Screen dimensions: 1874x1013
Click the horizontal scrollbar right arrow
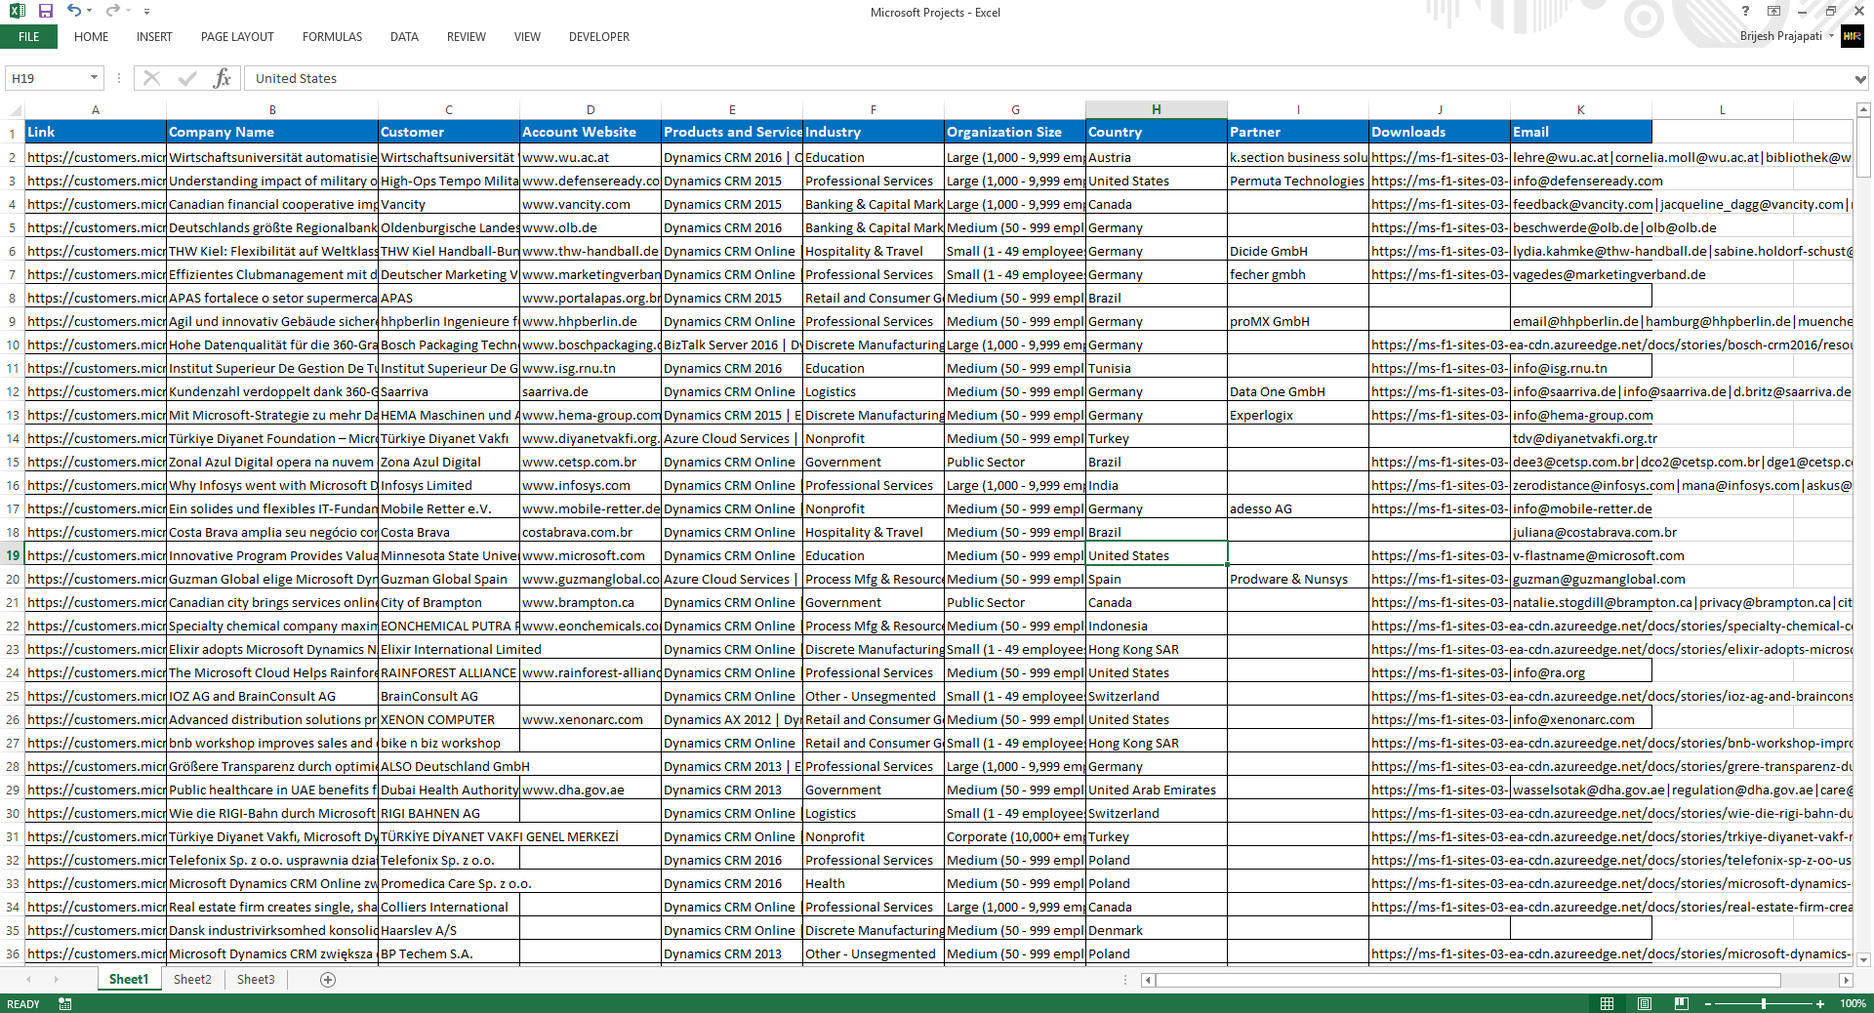click(1845, 980)
